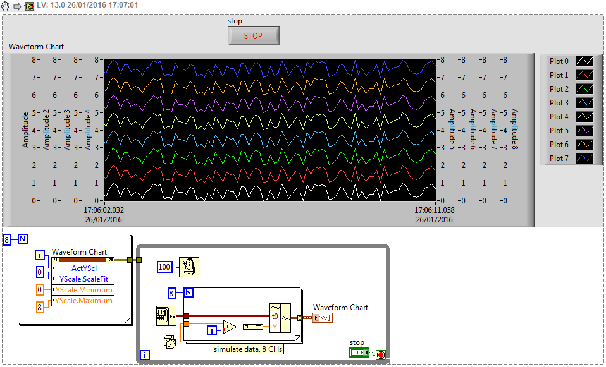Image resolution: width=606 pixels, height=367 pixels.
Task: Select Plot 6 orange legend swatch
Action: 584,144
